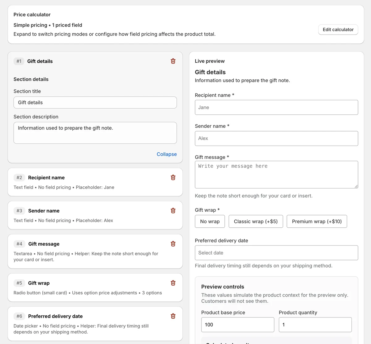371x344 pixels.
Task: Click helper text about final delivery timing in preview
Action: click(x=264, y=266)
